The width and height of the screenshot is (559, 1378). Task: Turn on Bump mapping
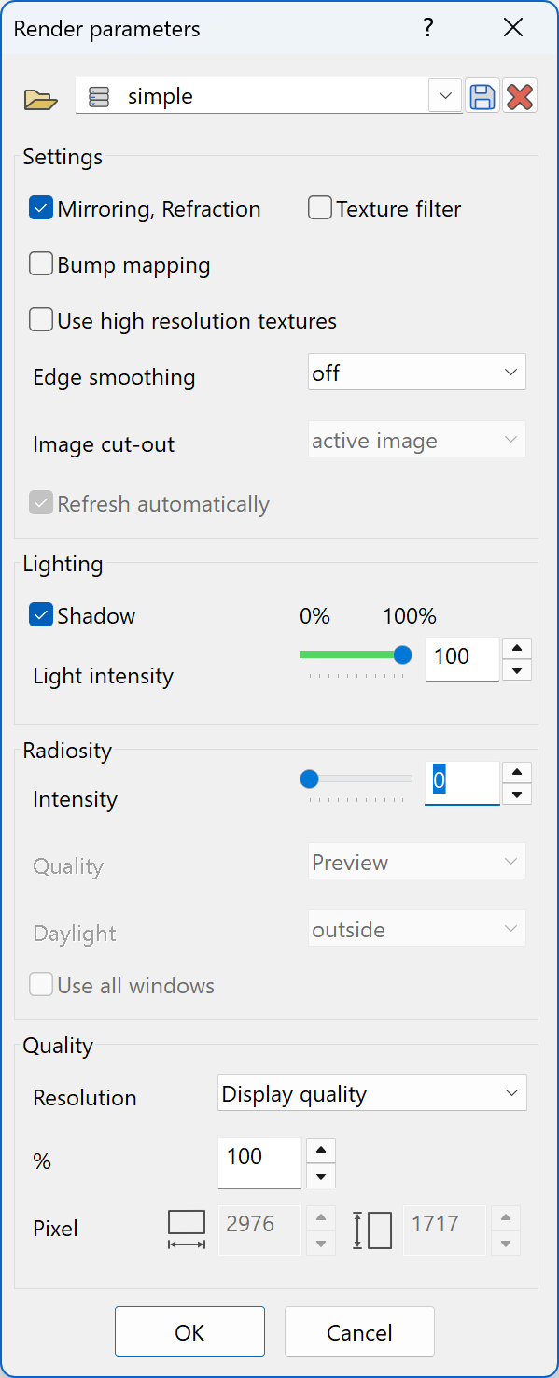click(x=40, y=264)
